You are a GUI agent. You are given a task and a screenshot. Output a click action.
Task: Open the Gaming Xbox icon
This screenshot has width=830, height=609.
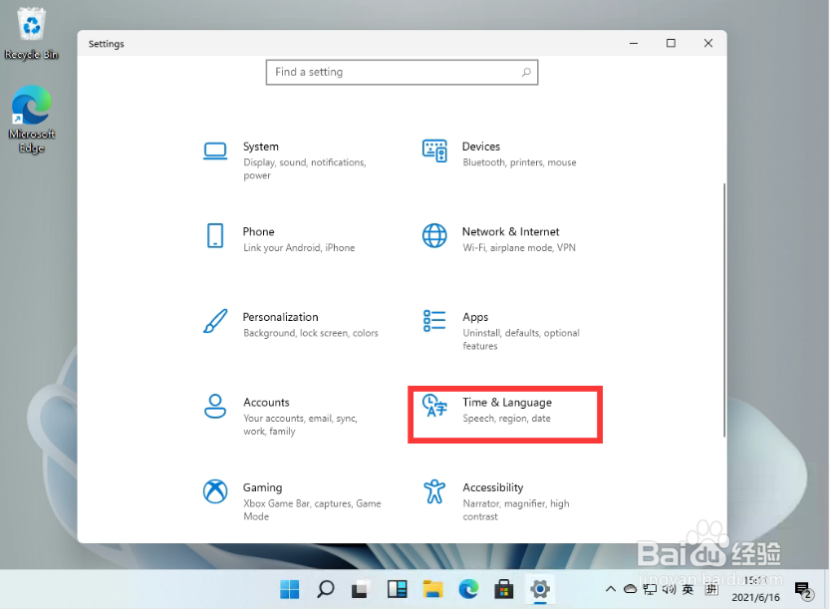[215, 491]
